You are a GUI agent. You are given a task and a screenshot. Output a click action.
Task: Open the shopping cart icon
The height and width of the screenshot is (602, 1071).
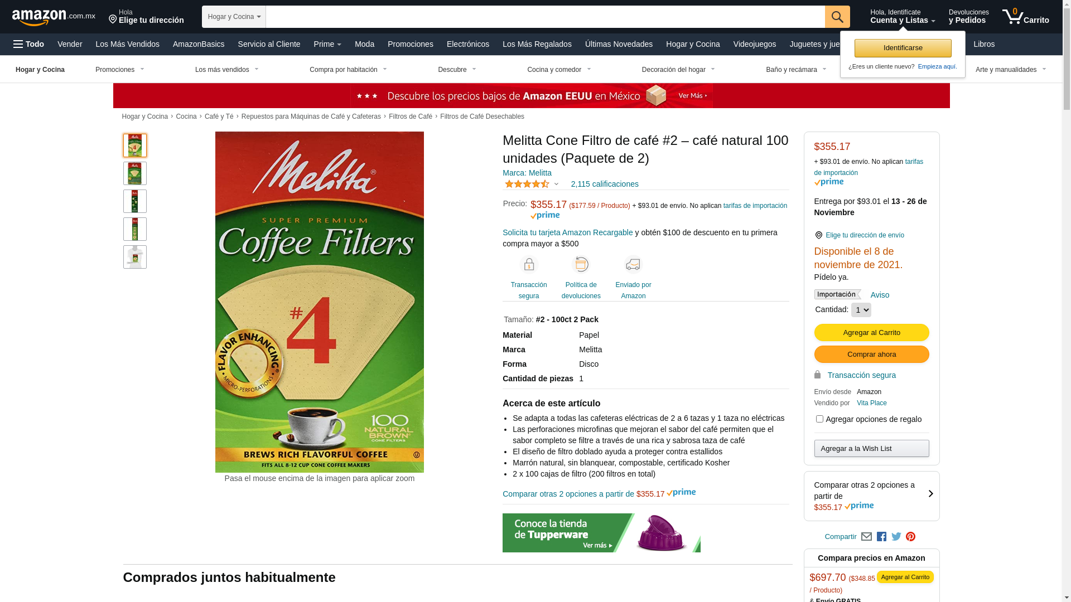tap(1025, 17)
